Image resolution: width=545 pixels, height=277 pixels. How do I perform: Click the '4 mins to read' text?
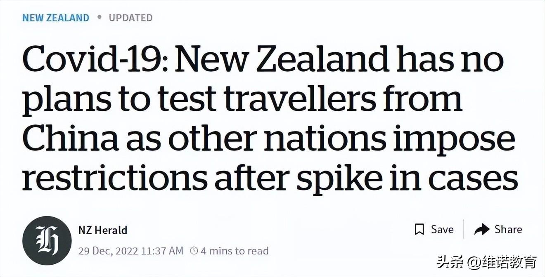[235, 251]
